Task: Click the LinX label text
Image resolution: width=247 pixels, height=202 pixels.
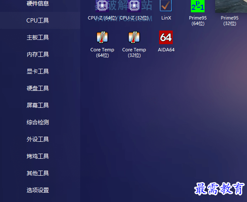Action: click(x=166, y=18)
